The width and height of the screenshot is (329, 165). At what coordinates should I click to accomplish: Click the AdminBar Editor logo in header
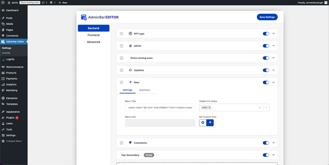[100, 17]
